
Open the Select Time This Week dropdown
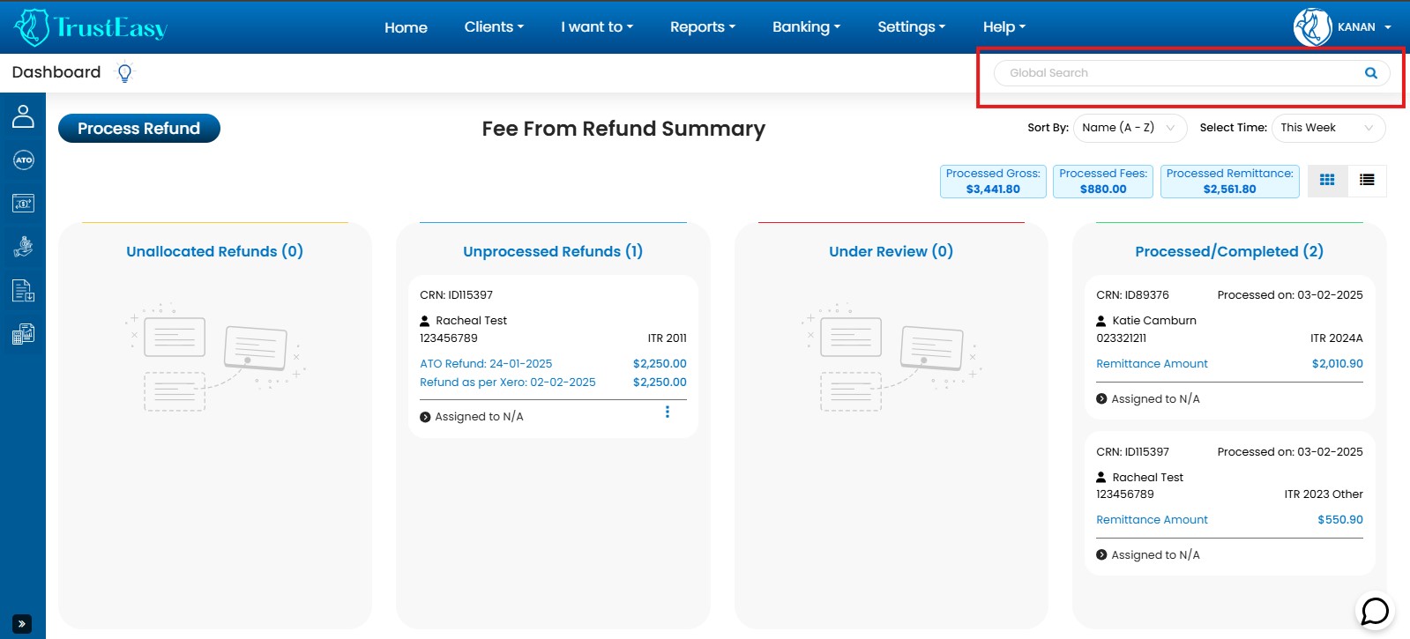[1327, 128]
